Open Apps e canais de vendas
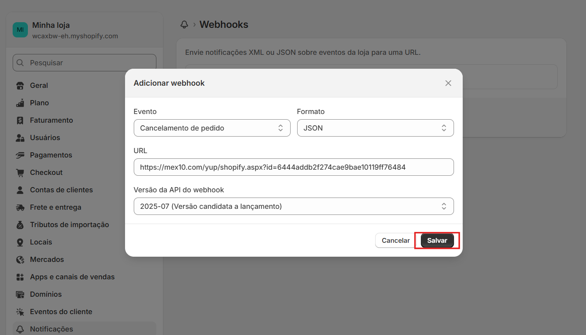Screen dimensions: 586x335 [72, 277]
